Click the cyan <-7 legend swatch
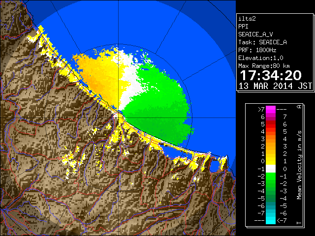Screen dimensions: 315x236 tap(271, 221)
